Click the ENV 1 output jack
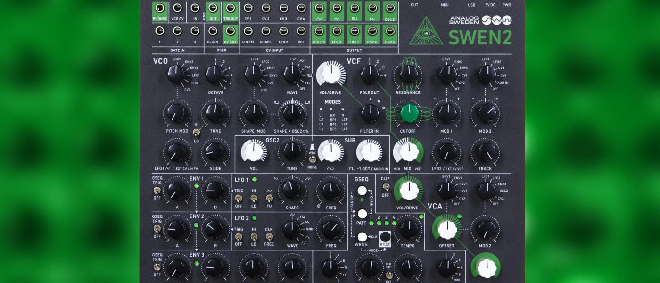The height and width of the screenshot is (283, 660). pos(354,31)
